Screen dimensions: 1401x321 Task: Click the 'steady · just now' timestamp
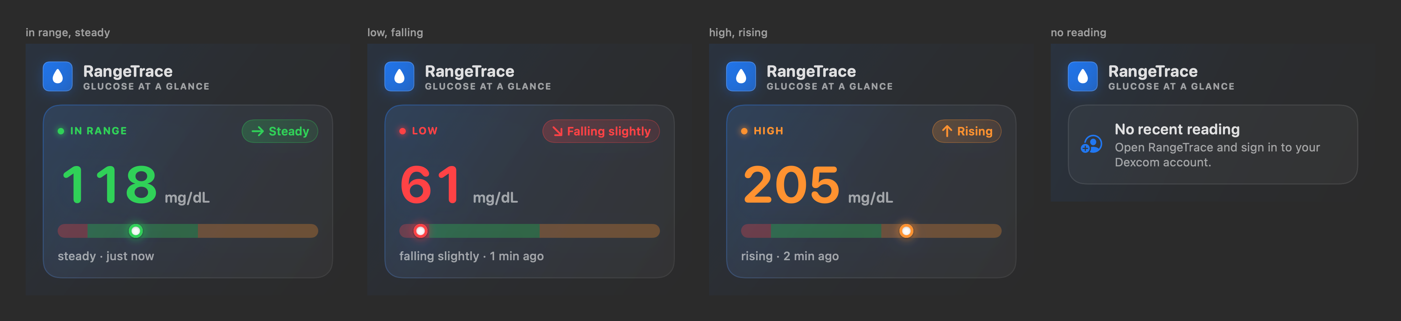click(x=106, y=256)
